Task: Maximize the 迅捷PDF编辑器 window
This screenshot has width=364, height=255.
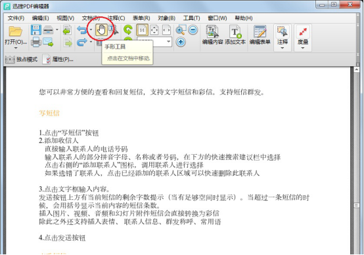Action: 334,5
